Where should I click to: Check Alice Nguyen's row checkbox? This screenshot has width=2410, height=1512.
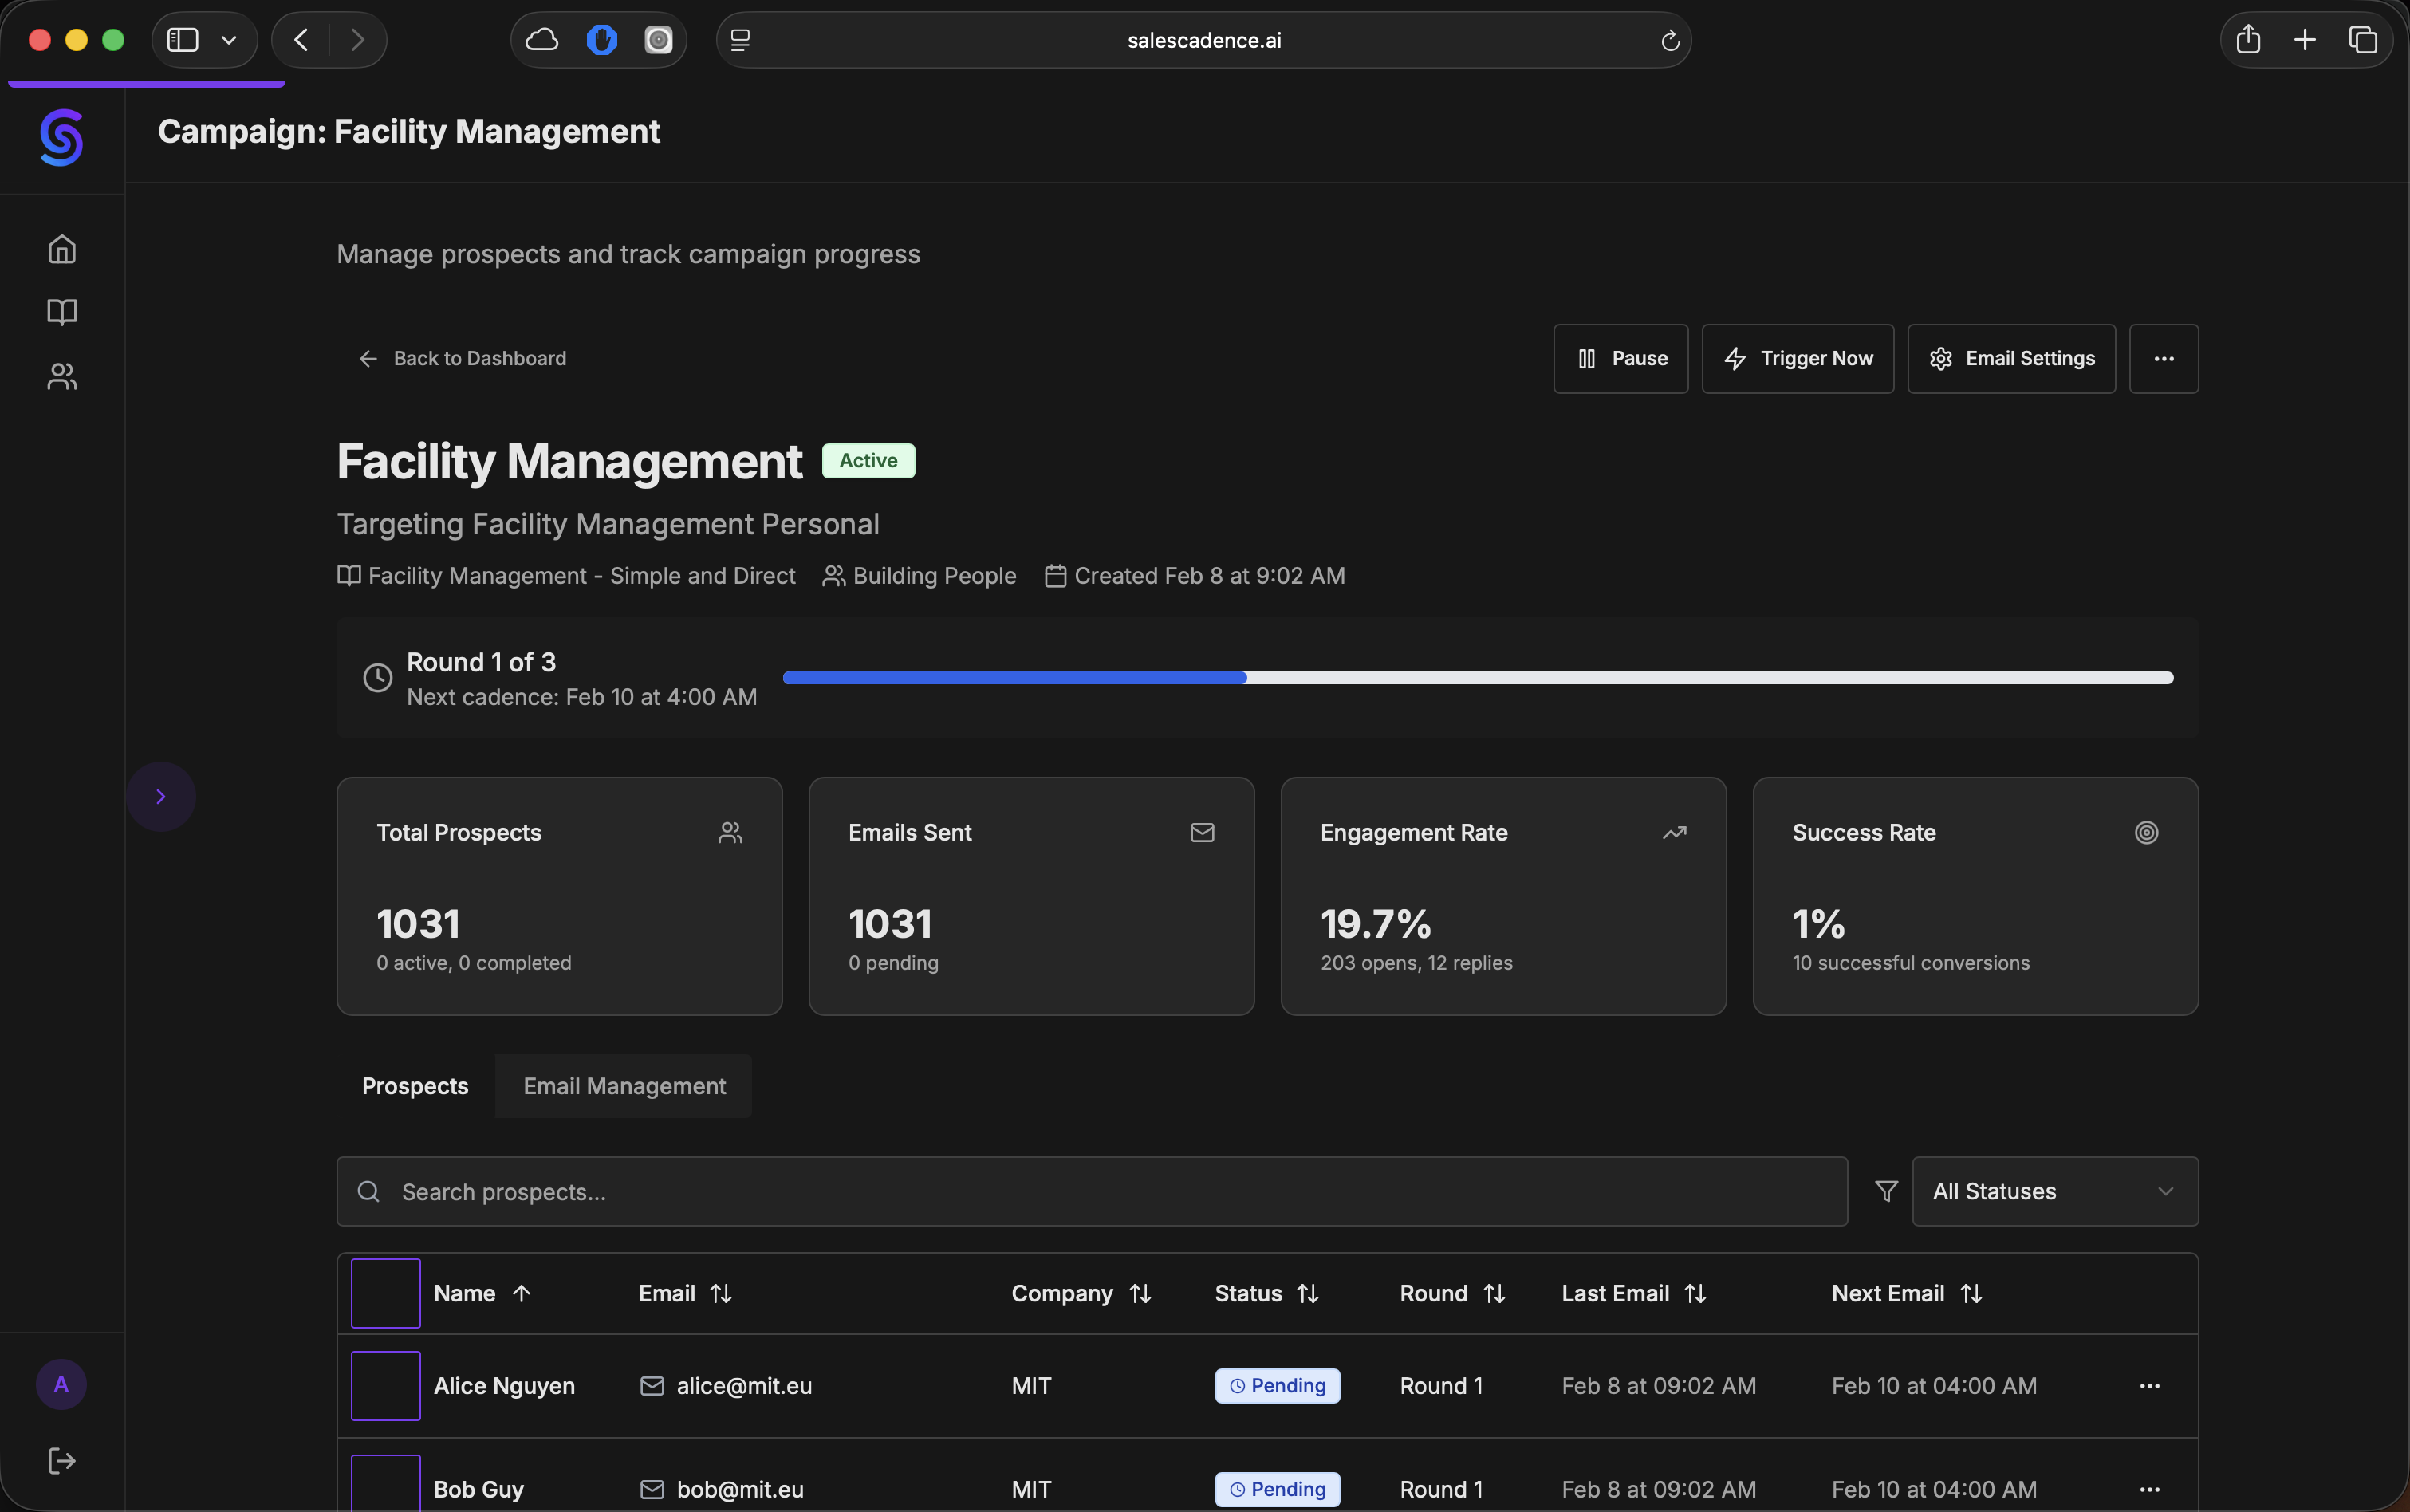(384, 1385)
